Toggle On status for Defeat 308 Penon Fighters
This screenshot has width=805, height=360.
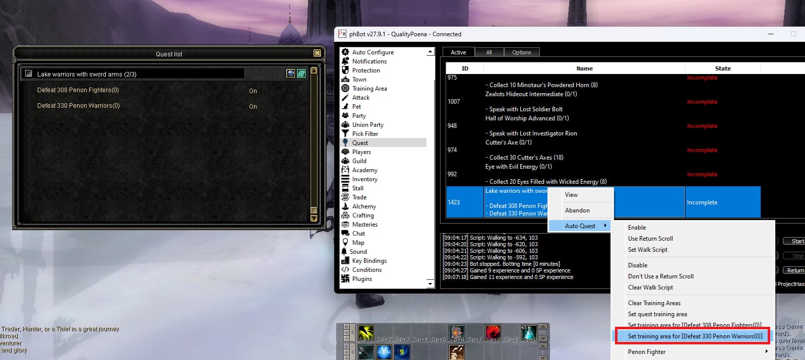pos(253,91)
